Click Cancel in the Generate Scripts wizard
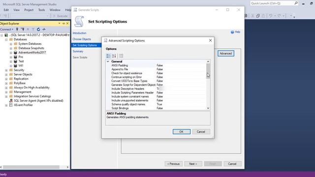 coord(232,164)
